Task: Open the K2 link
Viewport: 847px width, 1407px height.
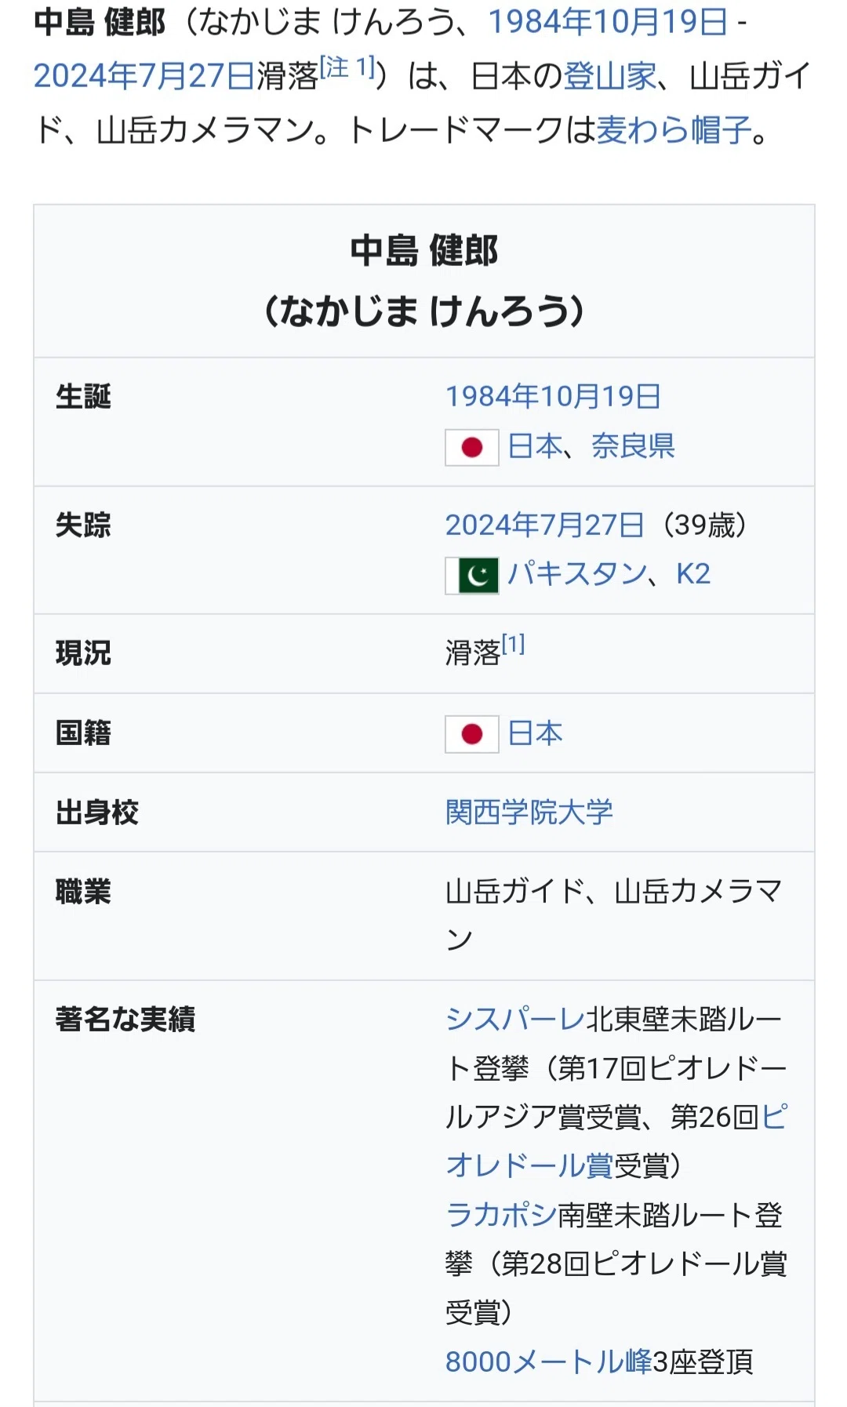Action: 693,574
